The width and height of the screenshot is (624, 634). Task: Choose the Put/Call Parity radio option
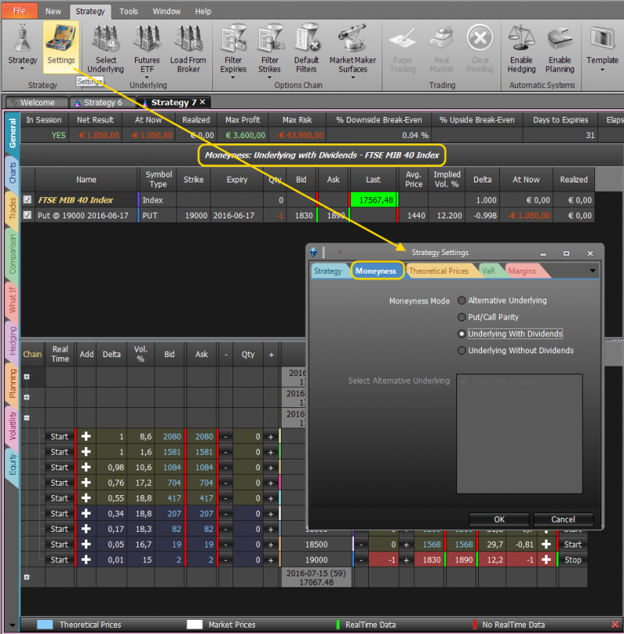point(463,317)
